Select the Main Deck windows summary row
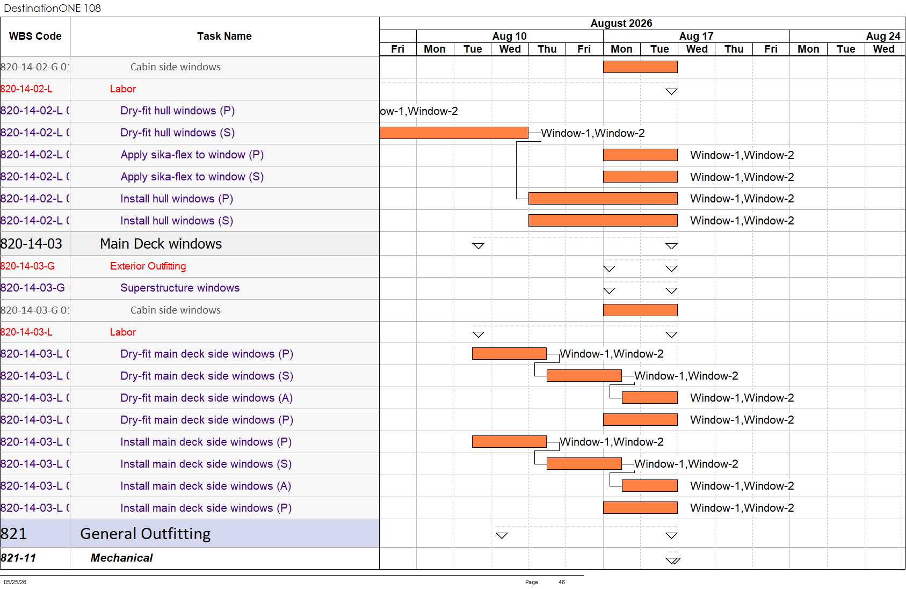Image resolution: width=906 pixels, height=589 pixels. coord(190,244)
